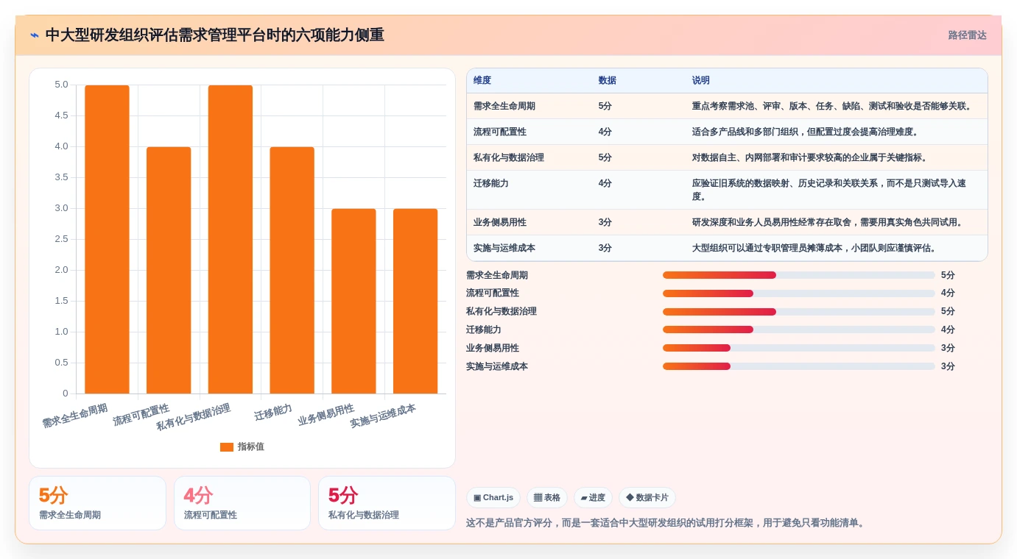Click the 实施与运维成本 progress bar
The image size is (1017, 559).
coord(799,366)
